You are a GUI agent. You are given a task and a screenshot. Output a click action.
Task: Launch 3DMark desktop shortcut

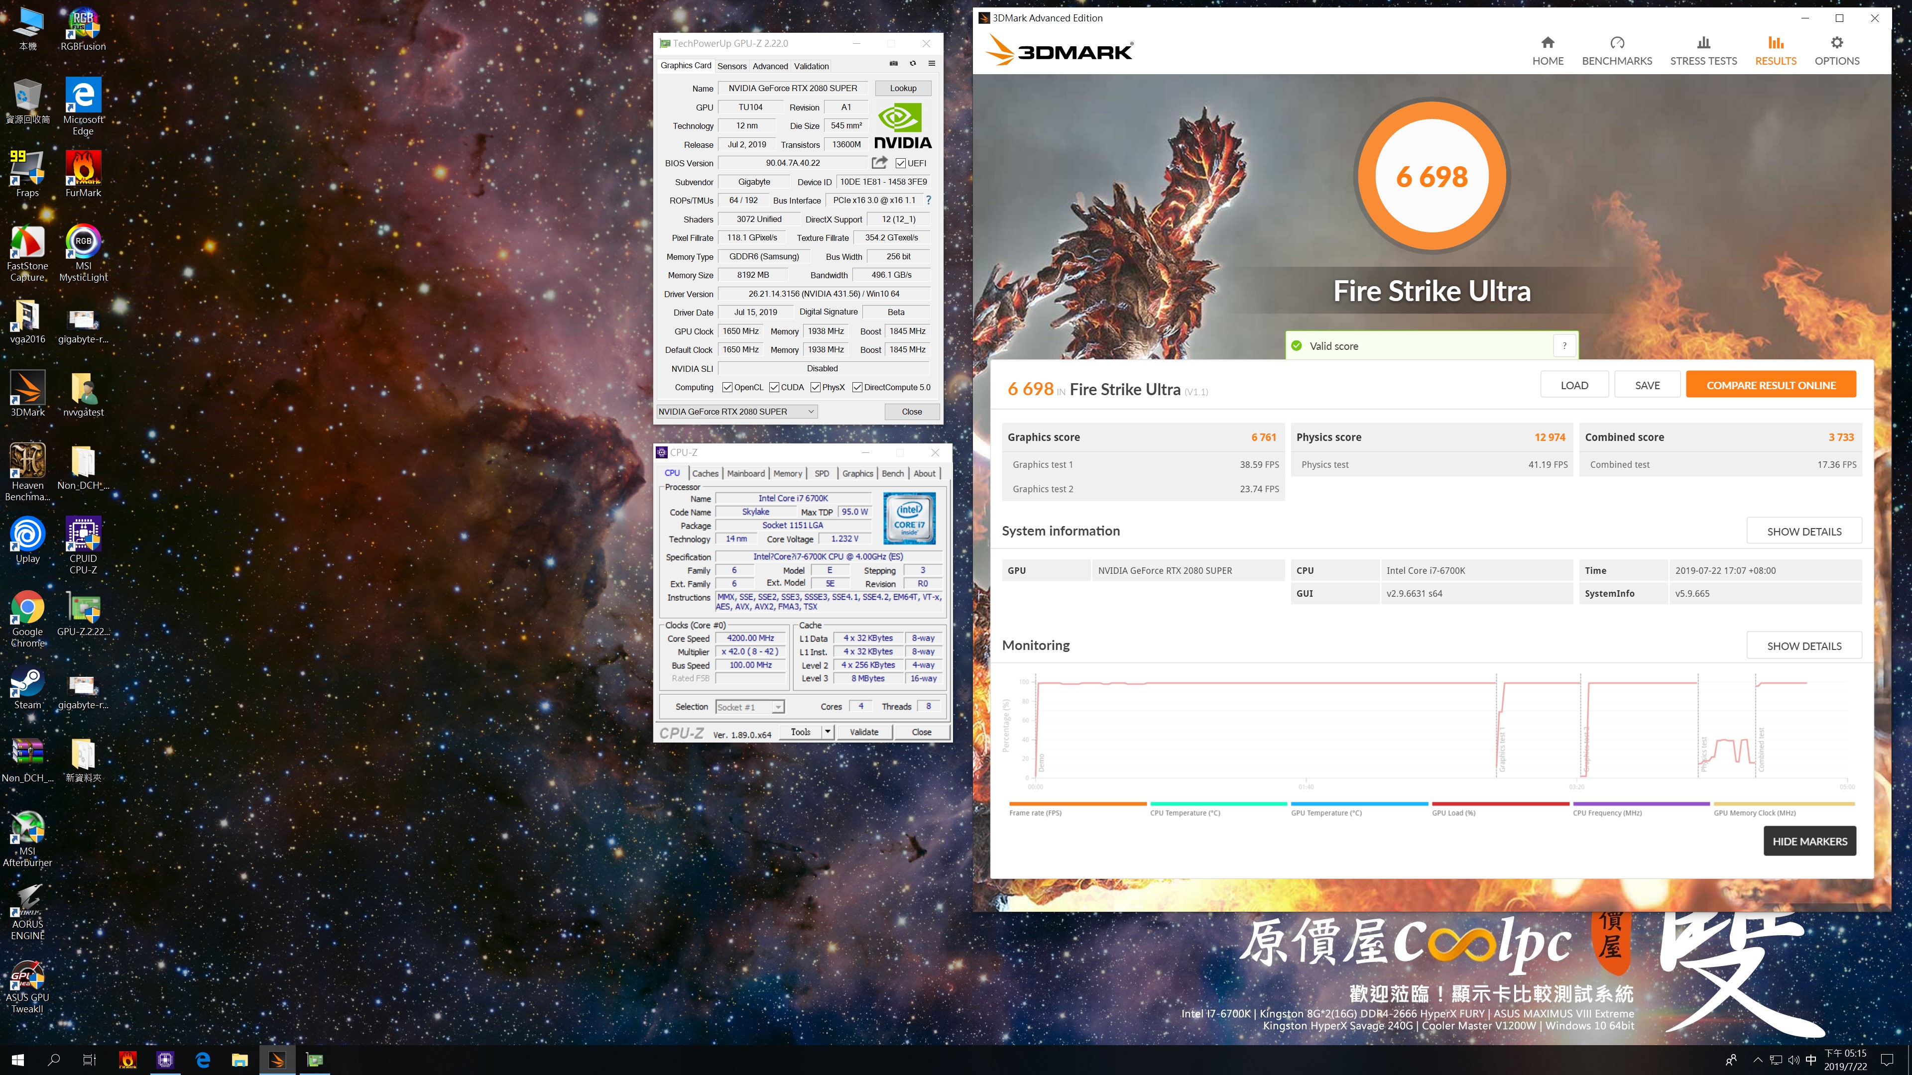pyautogui.click(x=27, y=394)
